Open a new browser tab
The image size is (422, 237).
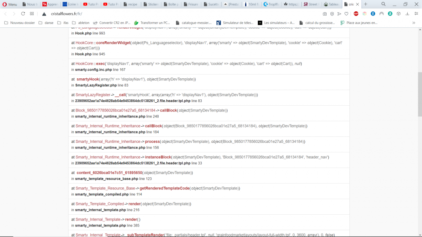coord(365,4)
